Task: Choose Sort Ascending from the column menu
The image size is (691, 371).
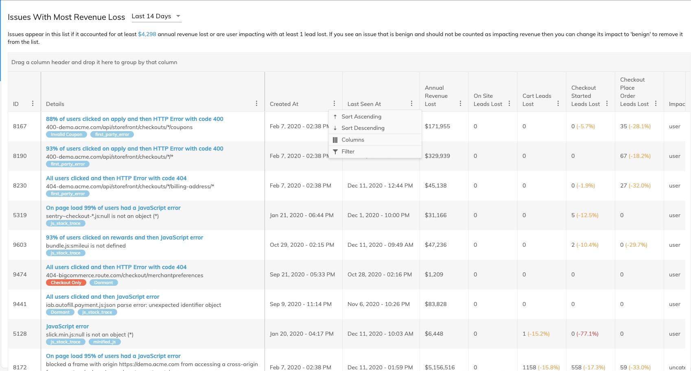Action: point(375,116)
